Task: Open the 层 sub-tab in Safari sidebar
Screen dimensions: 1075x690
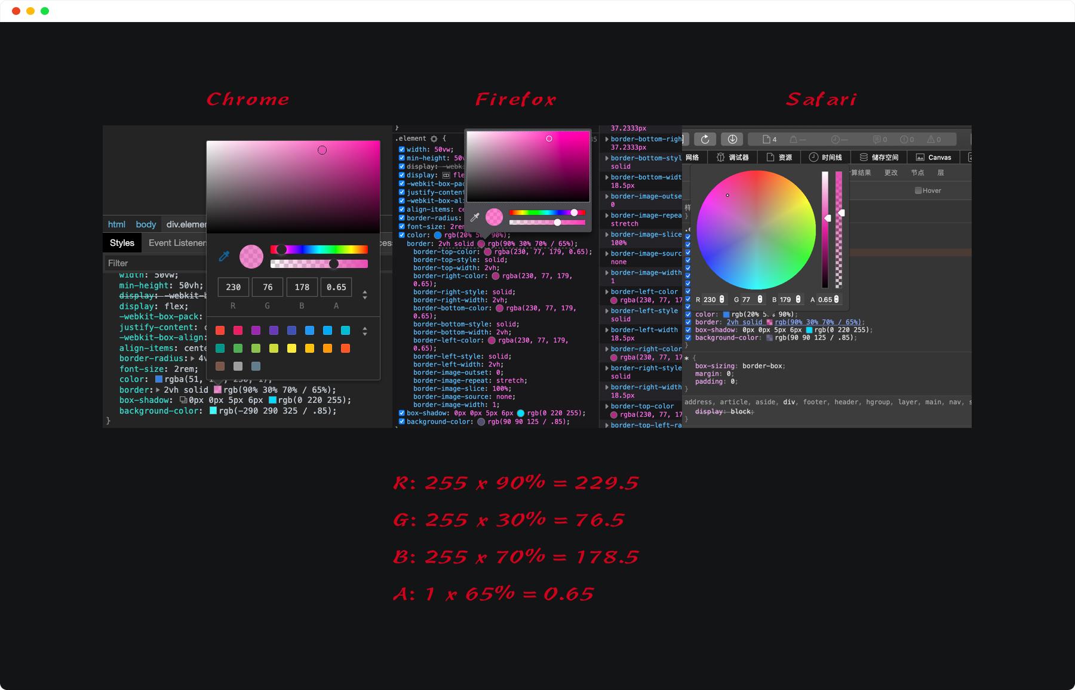Action: pyautogui.click(x=941, y=173)
